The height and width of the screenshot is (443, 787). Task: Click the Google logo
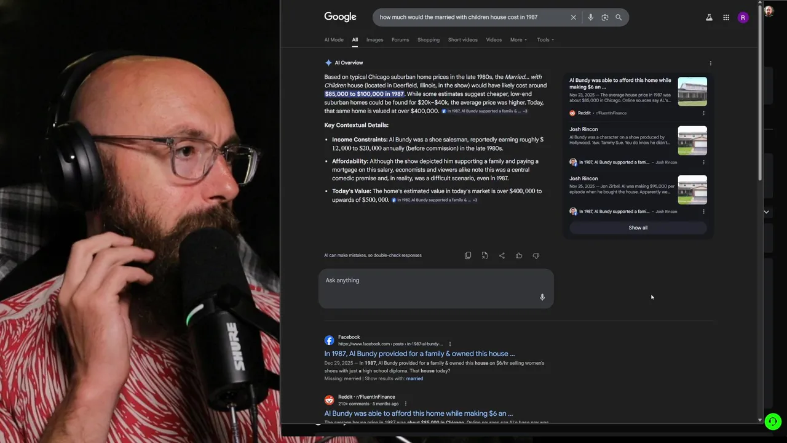tap(340, 17)
